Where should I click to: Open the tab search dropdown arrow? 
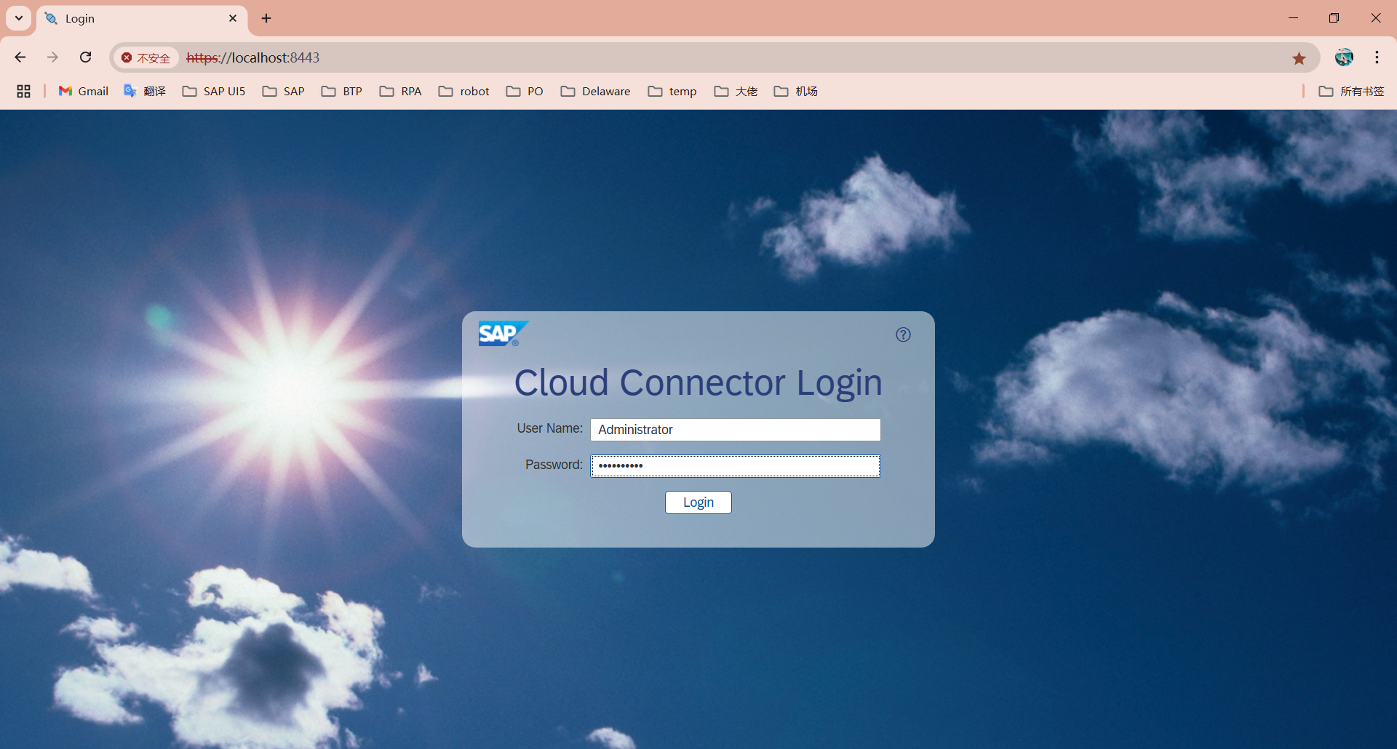(x=19, y=18)
